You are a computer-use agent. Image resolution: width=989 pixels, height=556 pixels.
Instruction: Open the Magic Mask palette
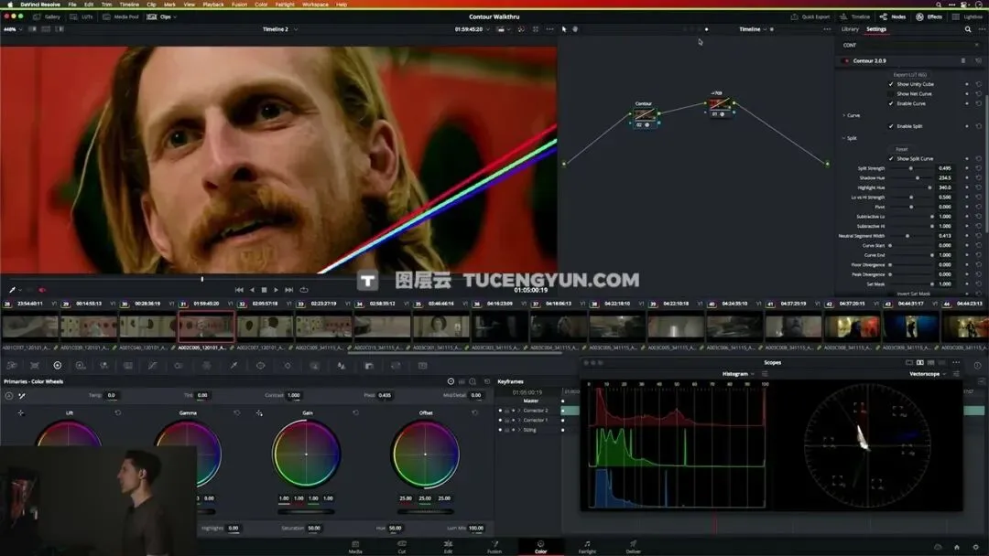click(314, 365)
